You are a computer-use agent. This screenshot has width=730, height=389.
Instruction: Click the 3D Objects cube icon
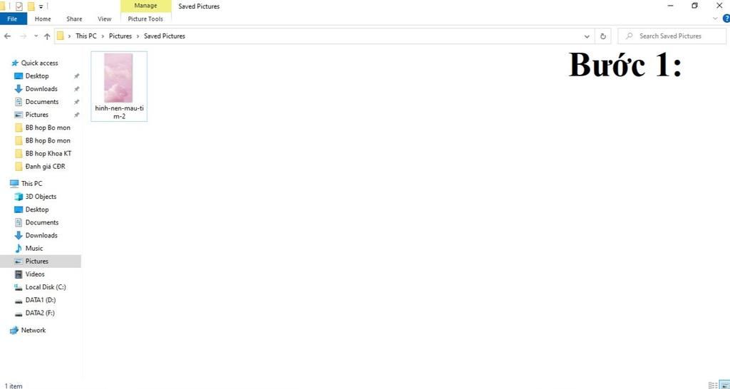tap(19, 197)
